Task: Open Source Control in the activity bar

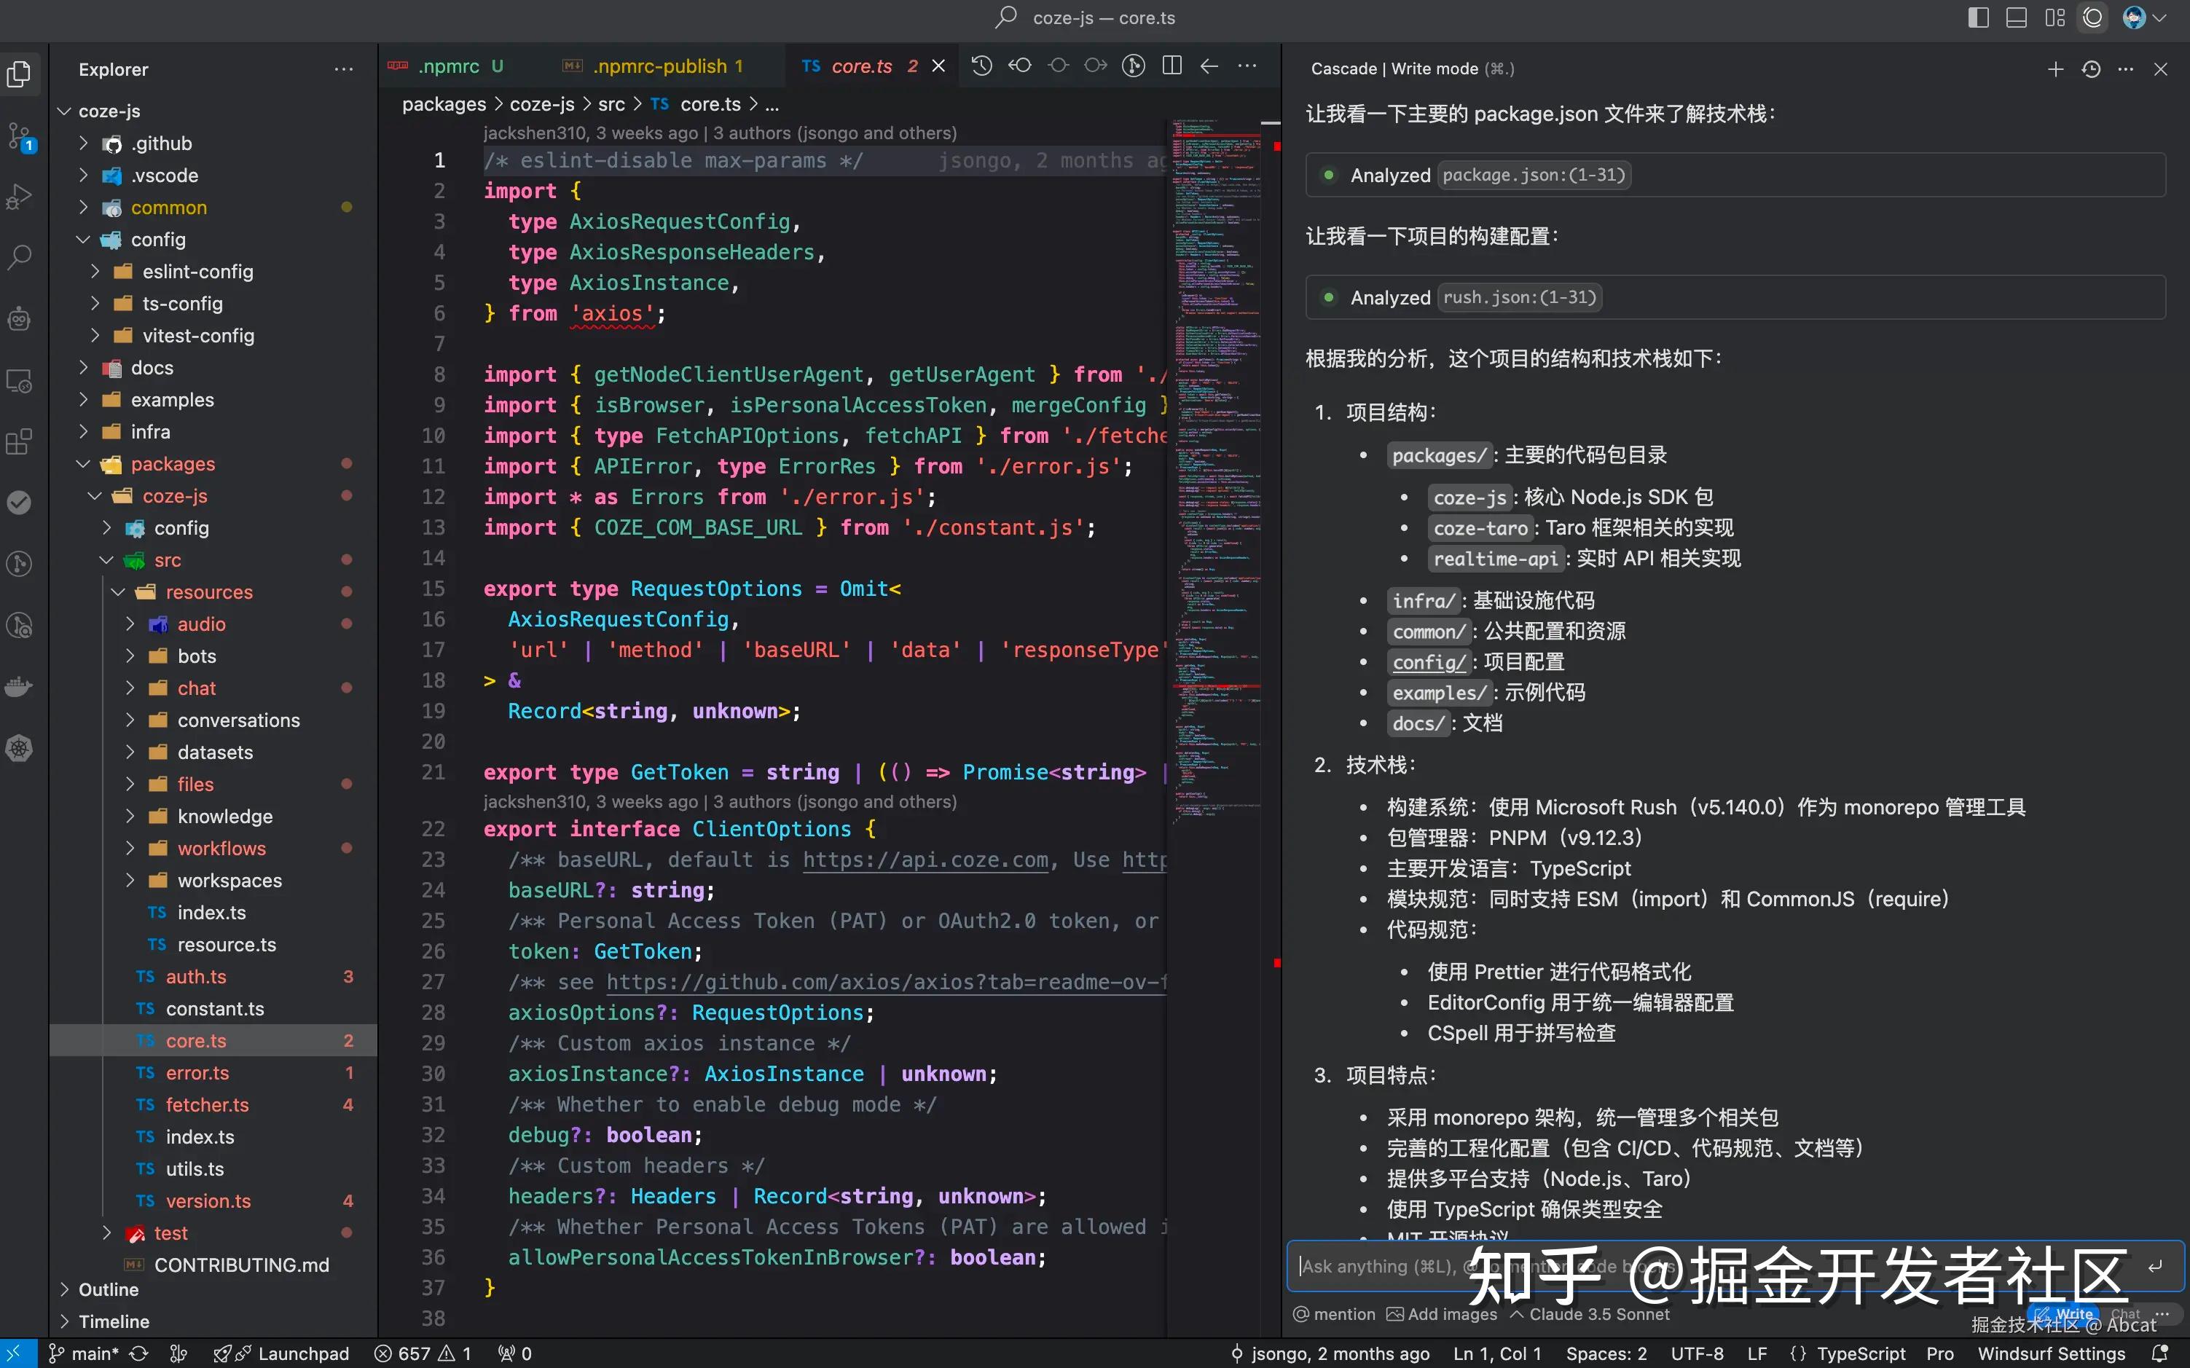Action: (20, 135)
